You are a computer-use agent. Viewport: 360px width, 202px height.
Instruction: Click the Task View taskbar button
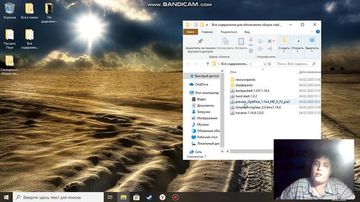[110, 197]
